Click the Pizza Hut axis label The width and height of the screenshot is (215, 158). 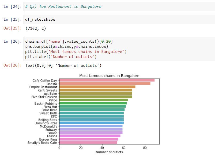(x=50, y=107)
